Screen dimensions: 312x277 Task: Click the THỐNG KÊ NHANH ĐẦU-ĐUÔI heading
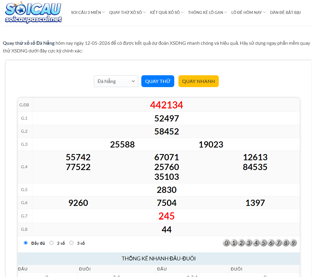pos(159,259)
